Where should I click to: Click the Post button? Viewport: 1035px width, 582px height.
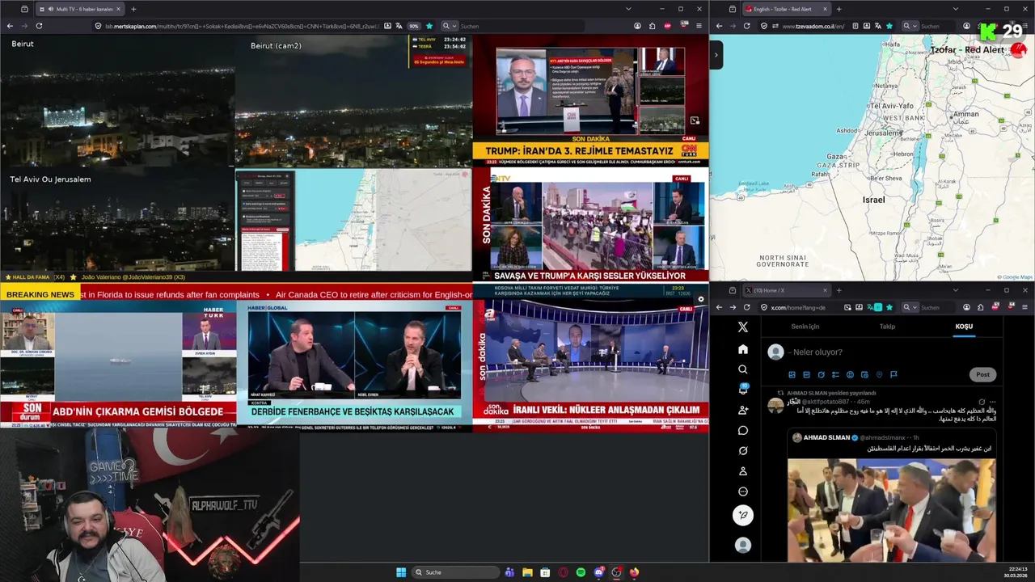(982, 374)
